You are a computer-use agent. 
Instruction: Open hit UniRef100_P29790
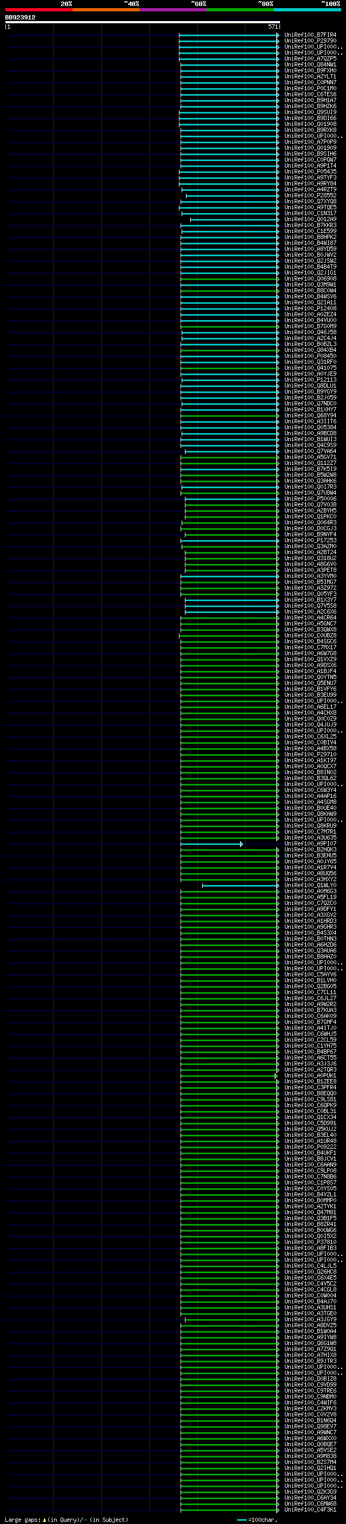click(x=310, y=41)
